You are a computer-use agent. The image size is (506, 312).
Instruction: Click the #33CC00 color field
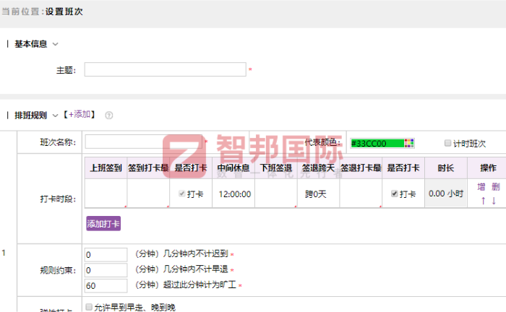tap(376, 143)
